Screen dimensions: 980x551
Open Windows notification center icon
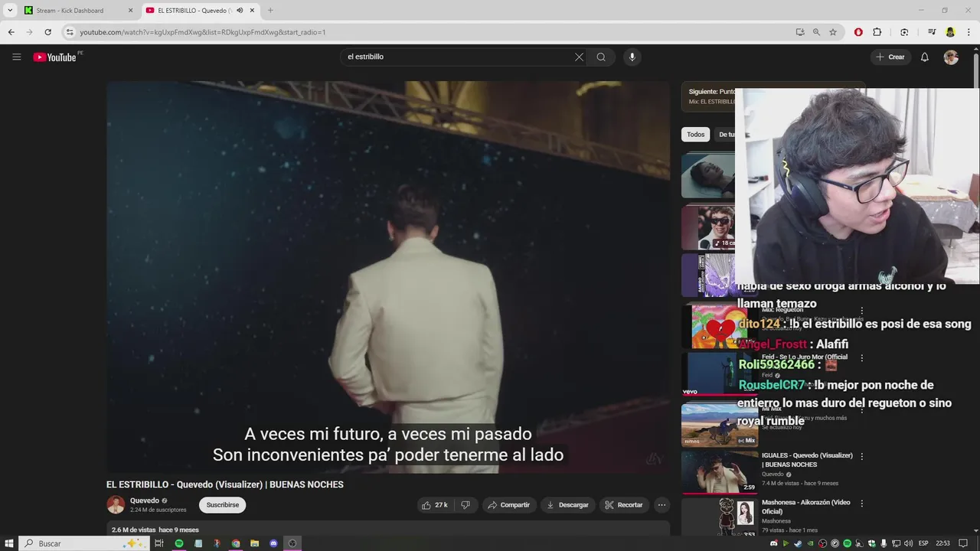click(x=964, y=543)
